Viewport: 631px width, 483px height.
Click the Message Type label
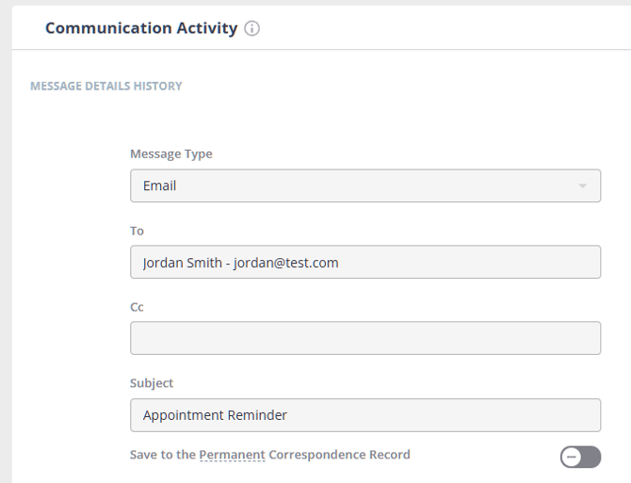click(x=170, y=154)
